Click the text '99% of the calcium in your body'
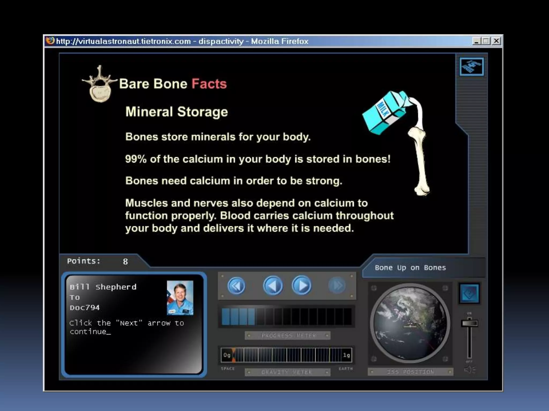 point(208,159)
